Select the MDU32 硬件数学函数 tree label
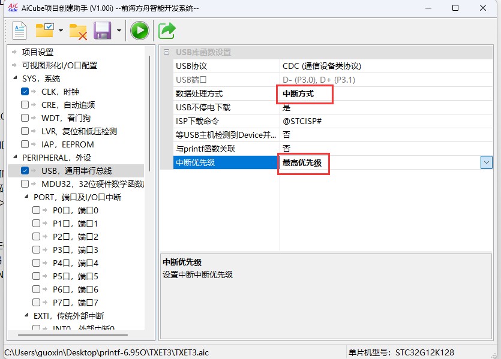The image size is (501, 359). 92,184
